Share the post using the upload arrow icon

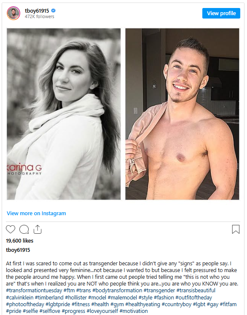(x=38, y=229)
